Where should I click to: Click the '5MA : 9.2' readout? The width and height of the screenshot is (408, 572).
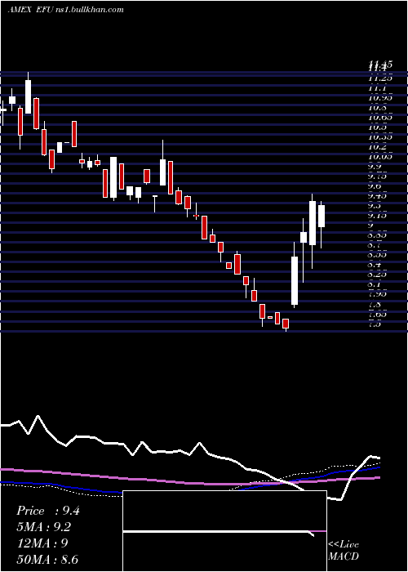point(43,527)
